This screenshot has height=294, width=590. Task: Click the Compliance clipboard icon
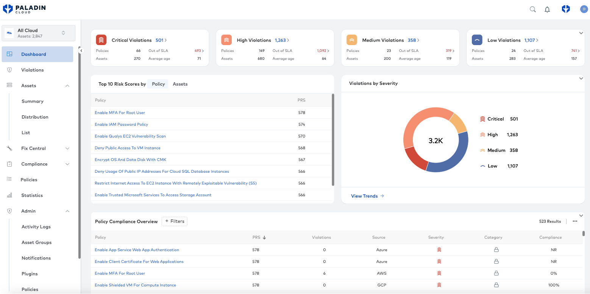10,164
